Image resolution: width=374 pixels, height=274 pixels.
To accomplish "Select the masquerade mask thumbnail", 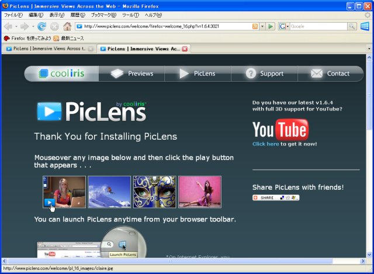I will (x=154, y=192).
